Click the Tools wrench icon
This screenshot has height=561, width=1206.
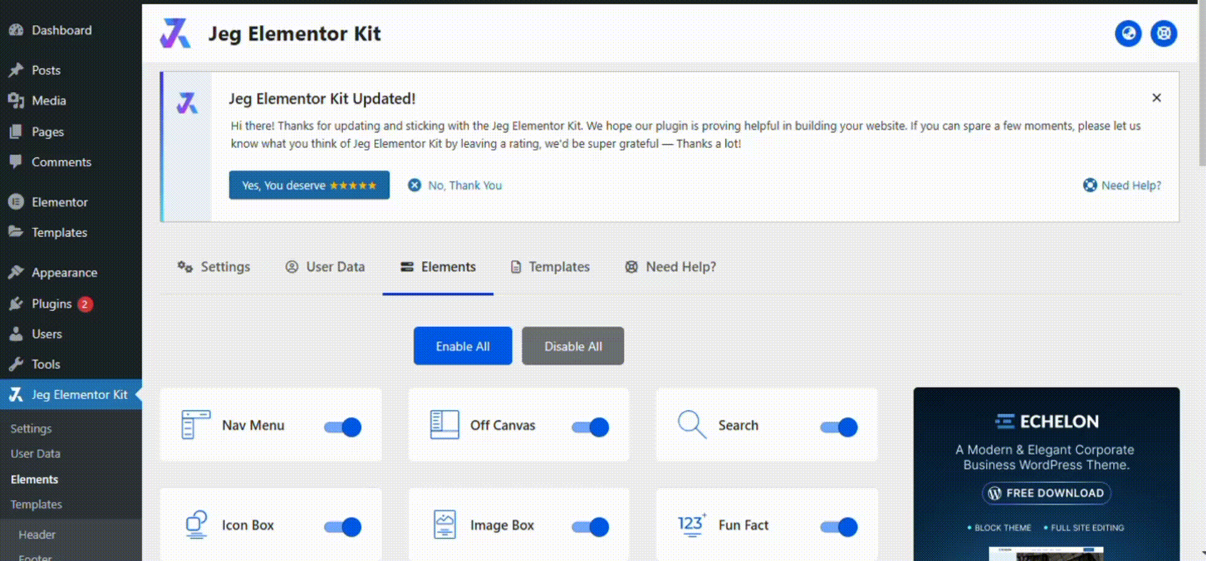pos(16,364)
